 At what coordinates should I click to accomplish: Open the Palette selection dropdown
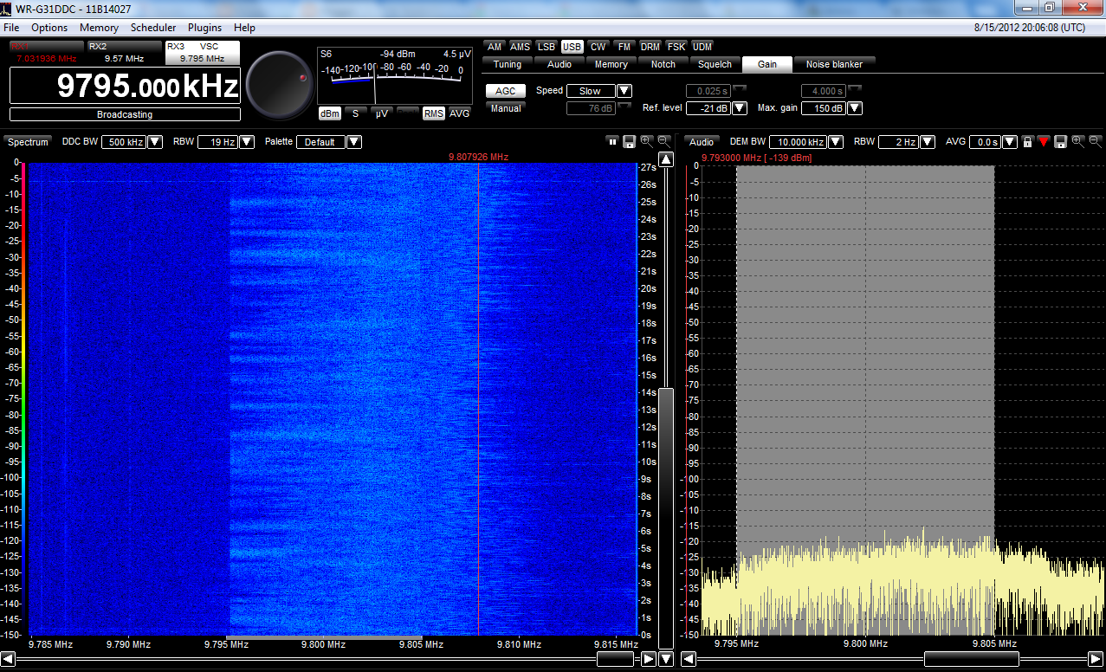pos(352,141)
